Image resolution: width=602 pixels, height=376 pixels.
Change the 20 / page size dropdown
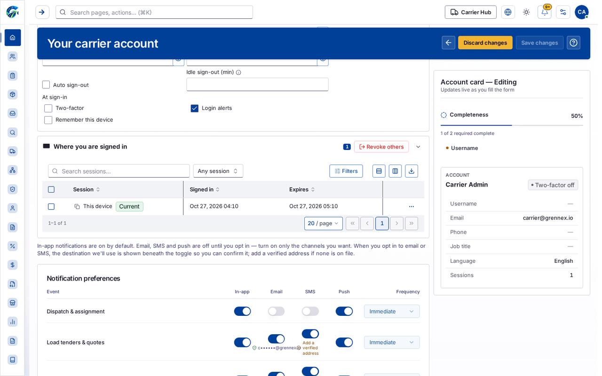[324, 223]
